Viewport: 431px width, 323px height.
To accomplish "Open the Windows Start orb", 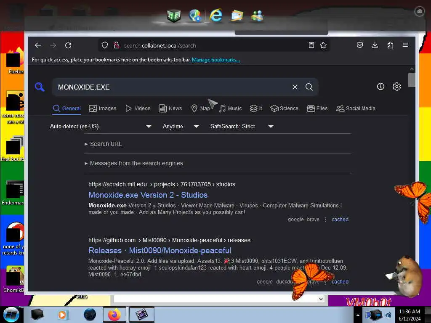I will [11, 315].
